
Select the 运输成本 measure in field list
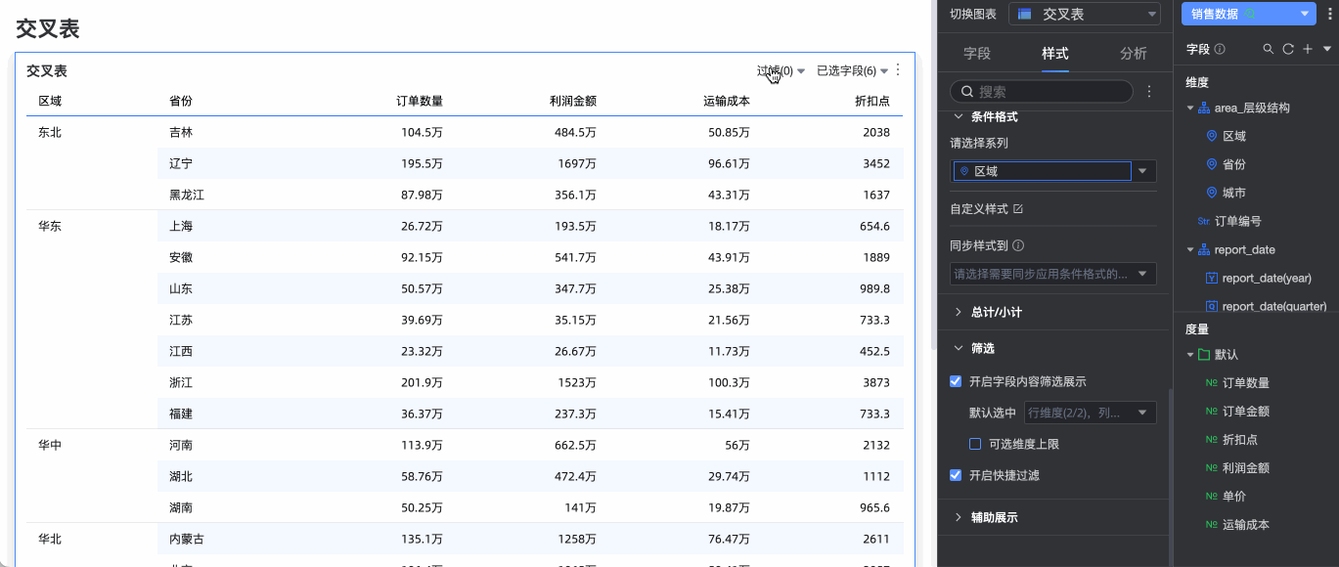tap(1246, 525)
